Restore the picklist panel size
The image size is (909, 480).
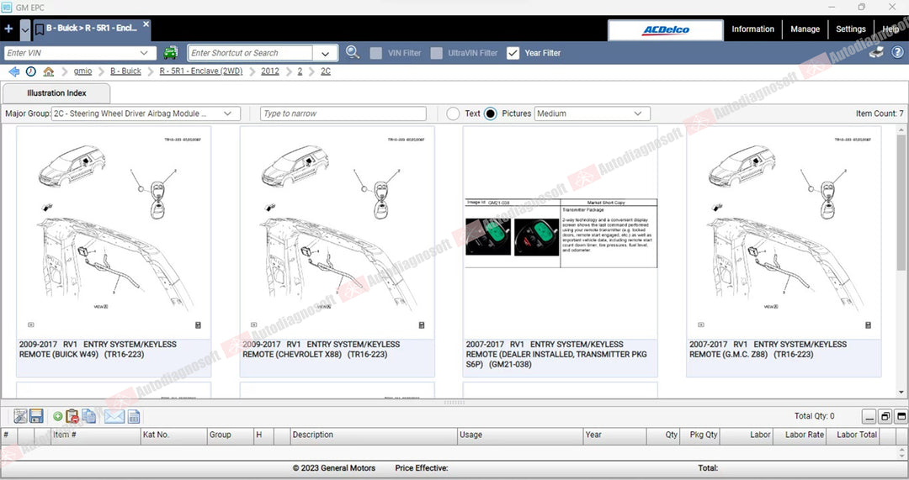(885, 416)
